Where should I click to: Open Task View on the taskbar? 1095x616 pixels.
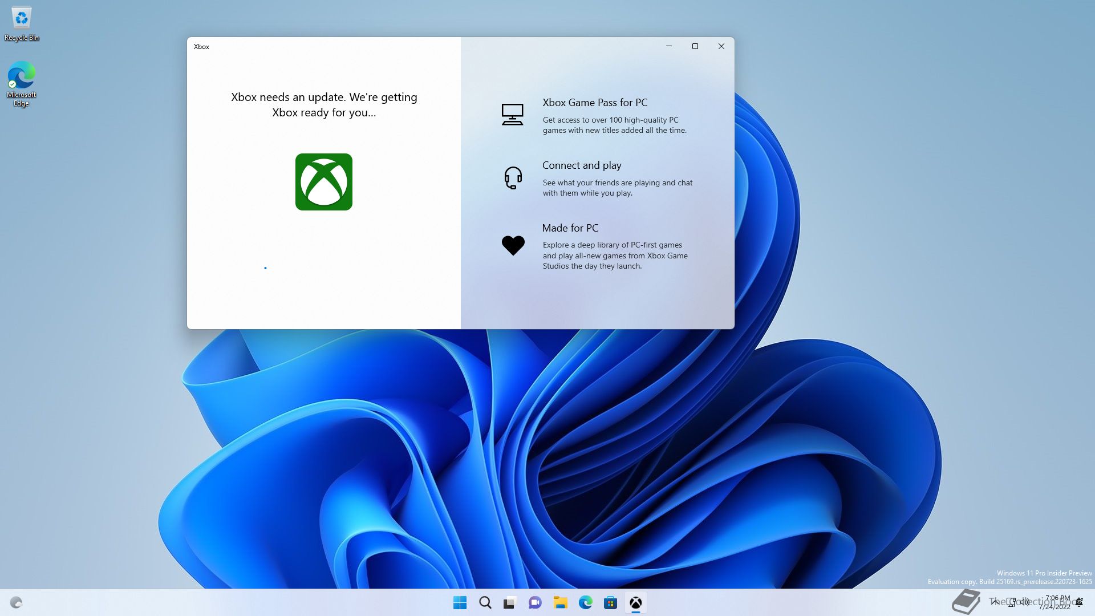click(510, 602)
